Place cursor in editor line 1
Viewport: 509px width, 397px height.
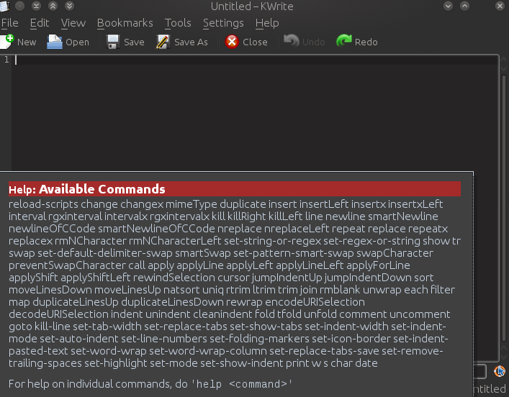tap(256, 60)
